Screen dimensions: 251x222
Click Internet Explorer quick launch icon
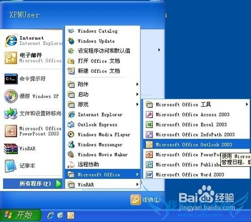[51, 215]
